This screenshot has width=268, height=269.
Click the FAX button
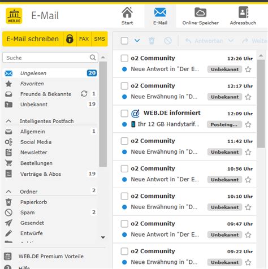point(84,39)
